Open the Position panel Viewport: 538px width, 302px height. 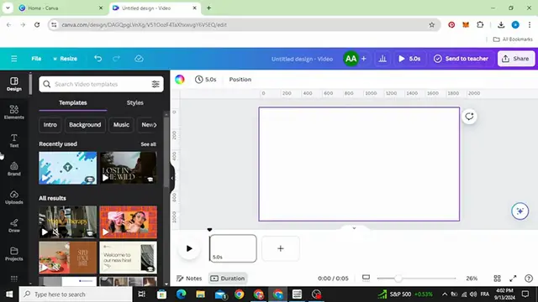240,80
